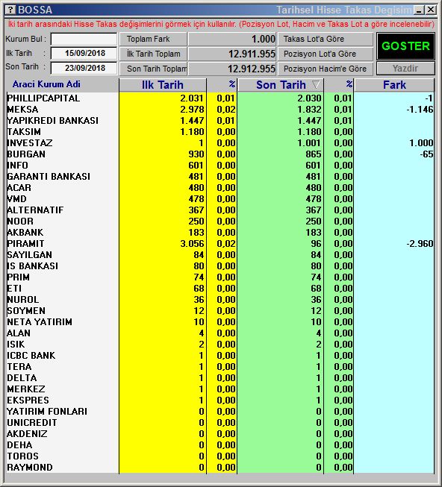Screen dimensions: 442x487
Task: Close the BOSSA window
Action: (x=431, y=10)
